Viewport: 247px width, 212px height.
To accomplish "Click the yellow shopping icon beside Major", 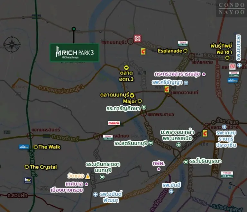I will point(140,101).
